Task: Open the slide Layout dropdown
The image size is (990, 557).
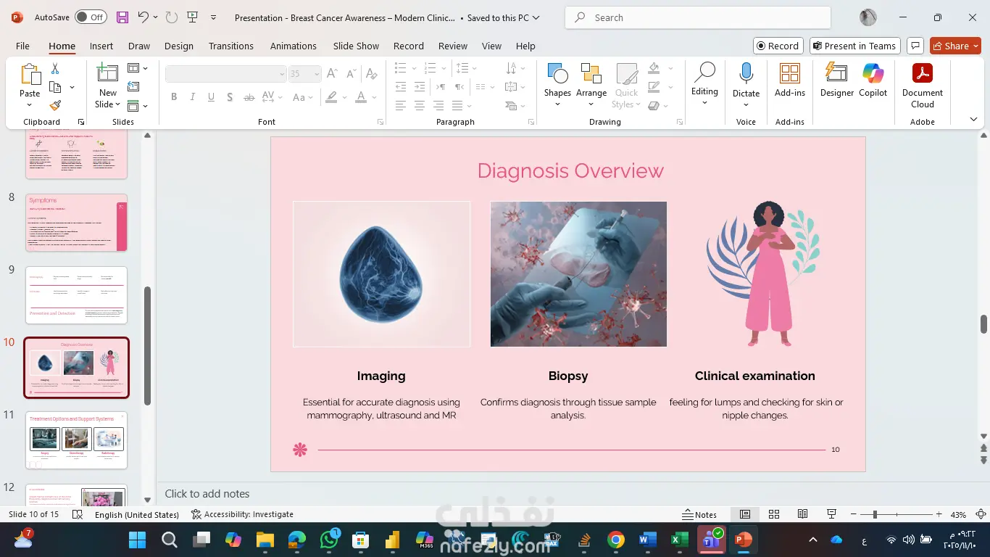Action: click(137, 68)
